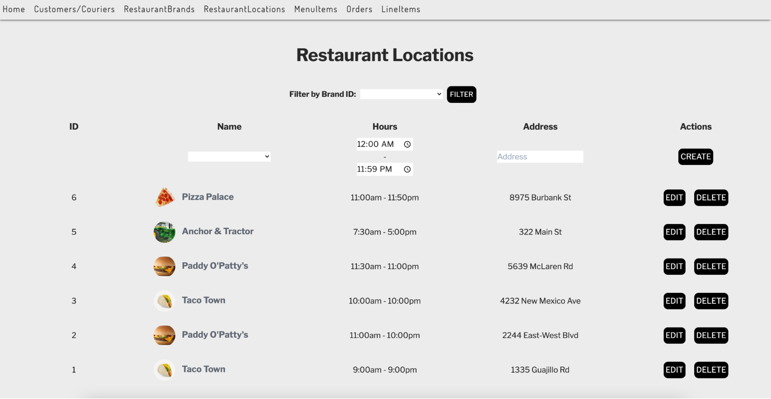The image size is (771, 399).
Task: Open the clock picker for 12:00 AM field
Action: click(407, 144)
